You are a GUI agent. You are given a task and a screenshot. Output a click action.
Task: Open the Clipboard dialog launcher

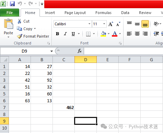click(48, 43)
